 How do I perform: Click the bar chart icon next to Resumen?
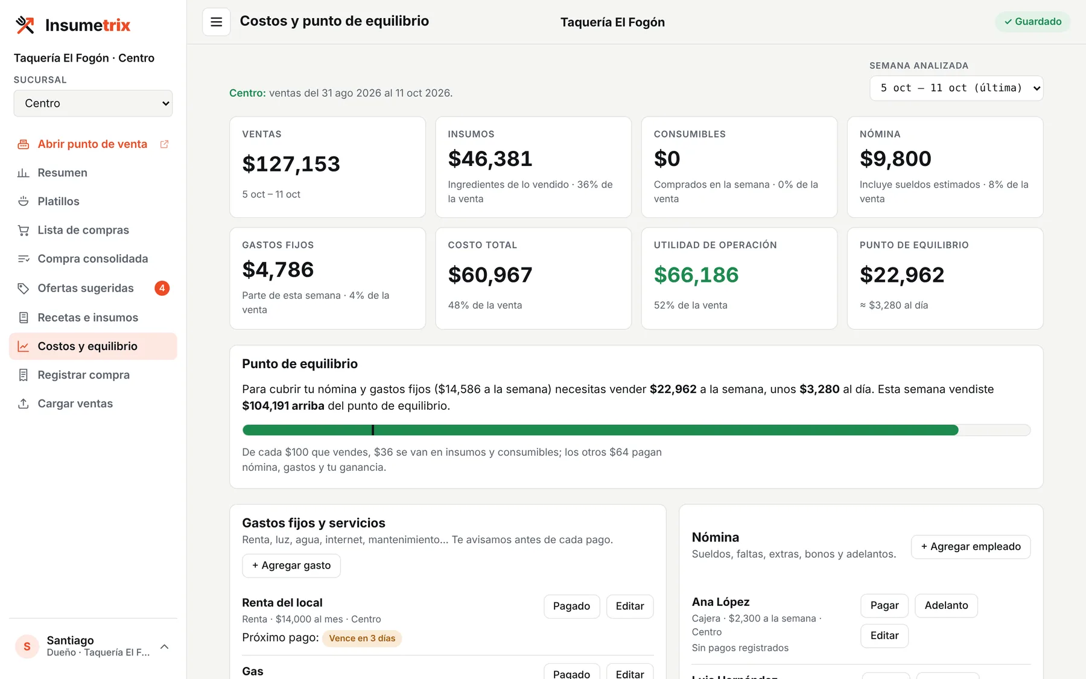point(24,173)
